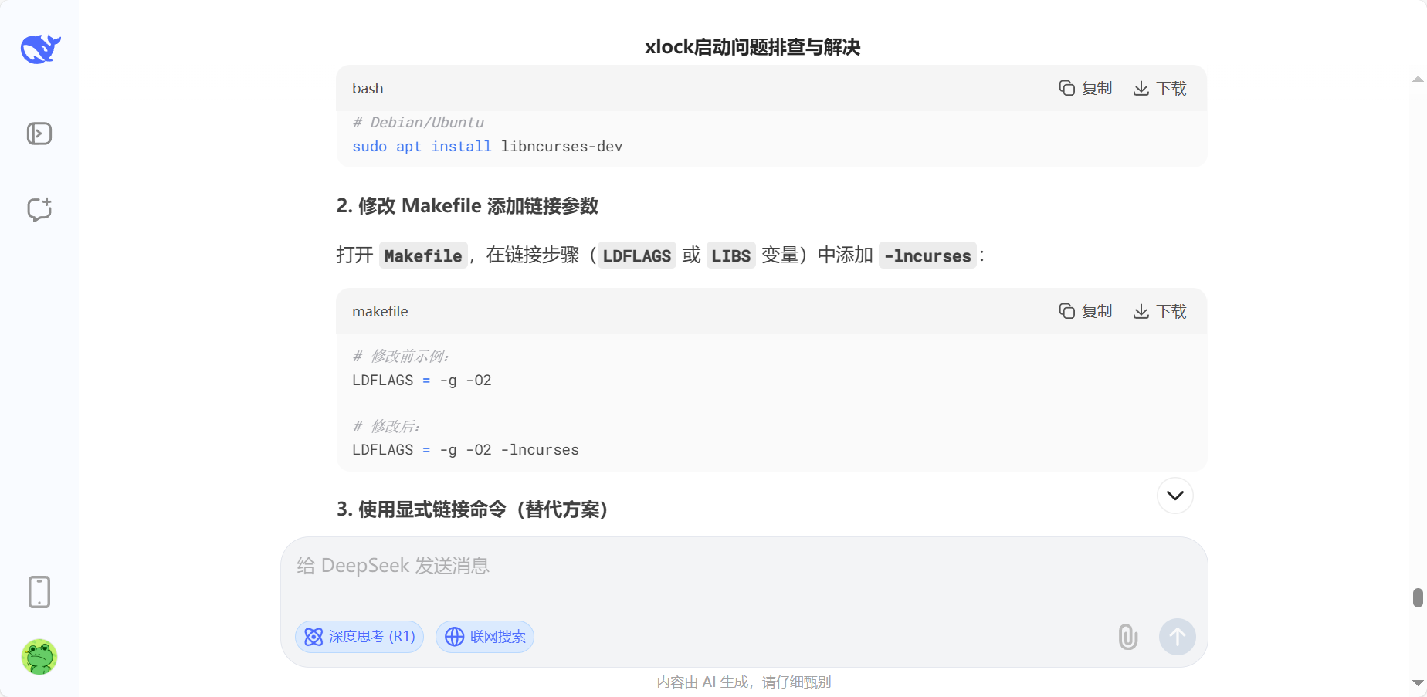The width and height of the screenshot is (1427, 697).
Task: Attach a file with the paperclip icon
Action: pos(1128,637)
